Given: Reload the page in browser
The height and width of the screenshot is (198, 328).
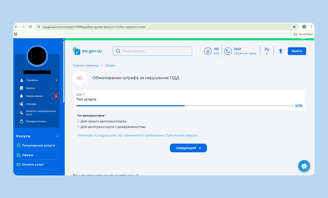Looking at the screenshot, I should (30, 27).
